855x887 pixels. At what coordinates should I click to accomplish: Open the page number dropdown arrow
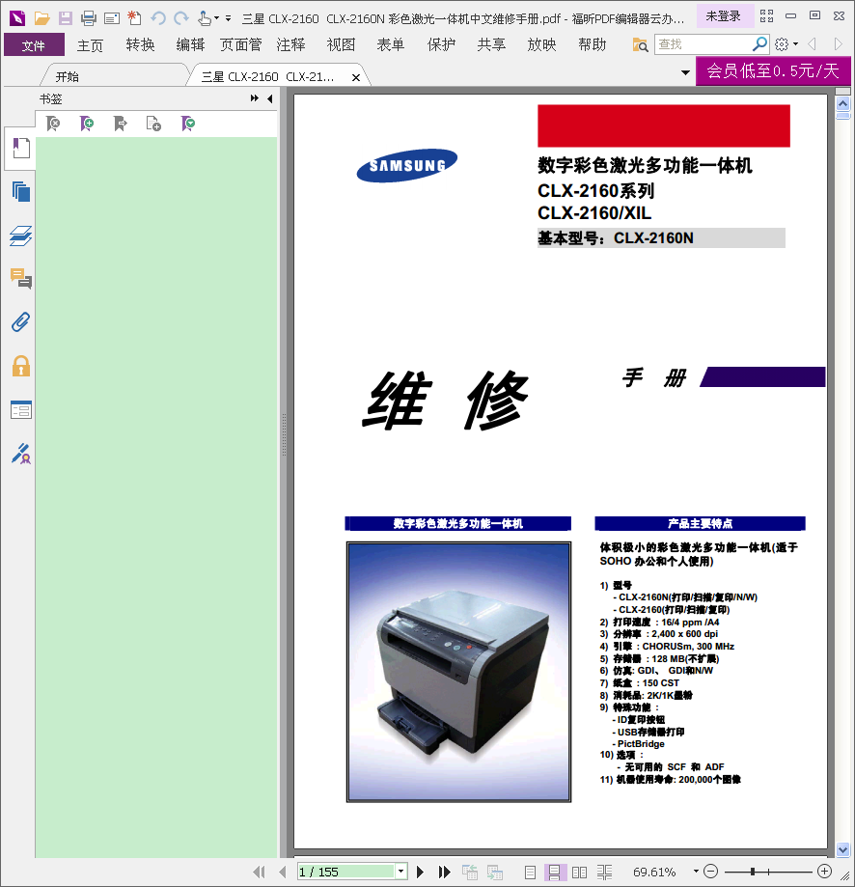pos(400,872)
